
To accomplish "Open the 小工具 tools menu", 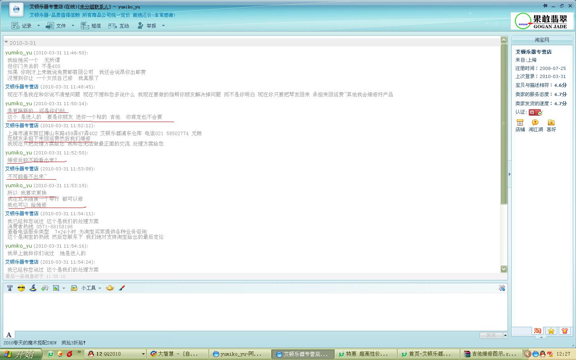I will 91,288.
